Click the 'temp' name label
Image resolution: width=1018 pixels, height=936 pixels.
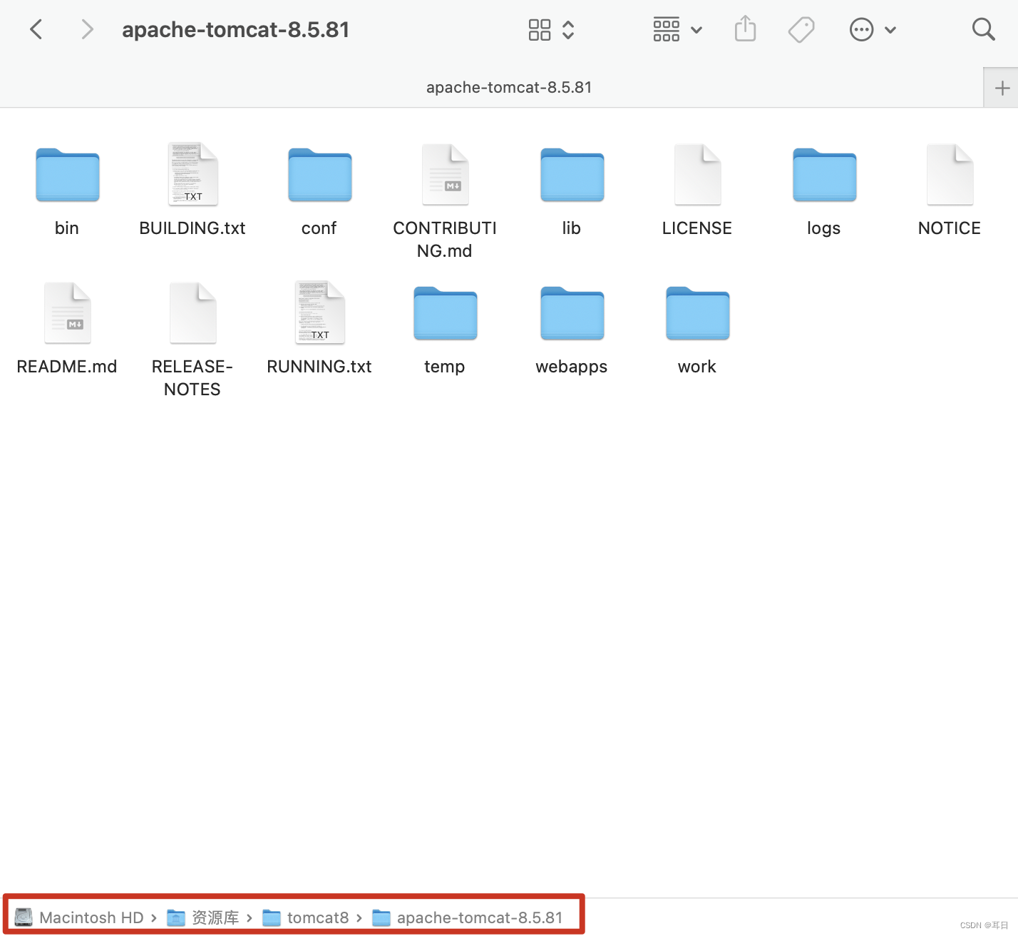coord(445,367)
